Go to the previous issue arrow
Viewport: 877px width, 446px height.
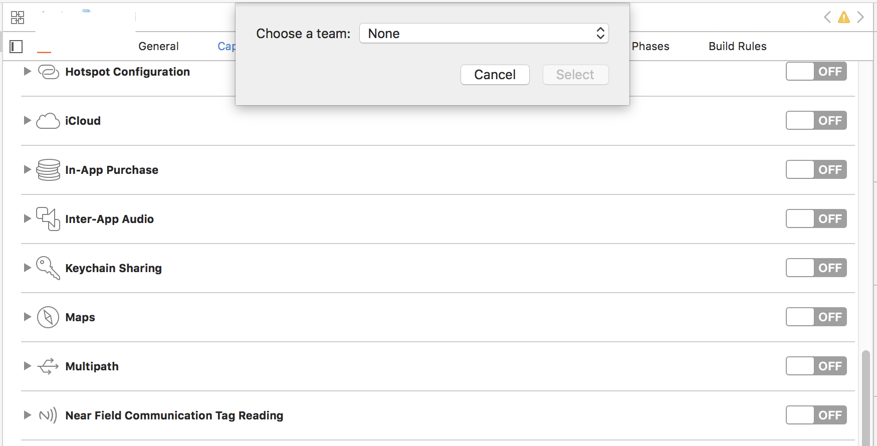827,18
